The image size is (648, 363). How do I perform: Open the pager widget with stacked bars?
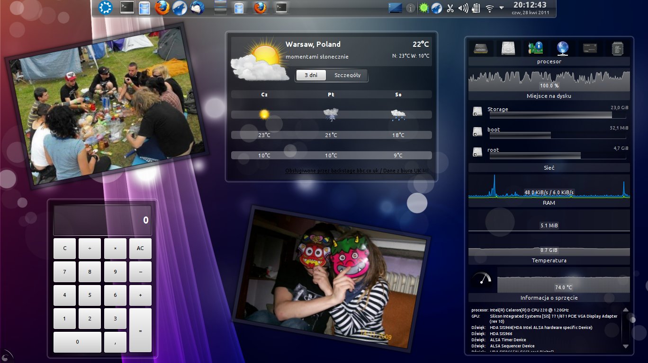click(220, 8)
